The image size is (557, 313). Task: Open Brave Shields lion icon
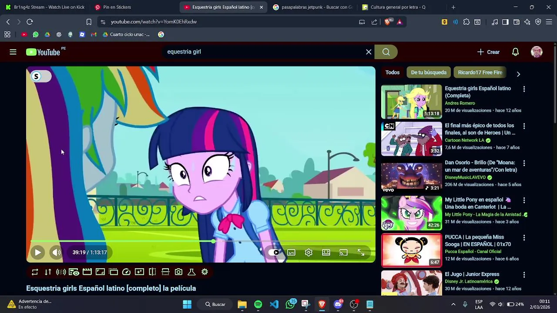[x=388, y=22]
